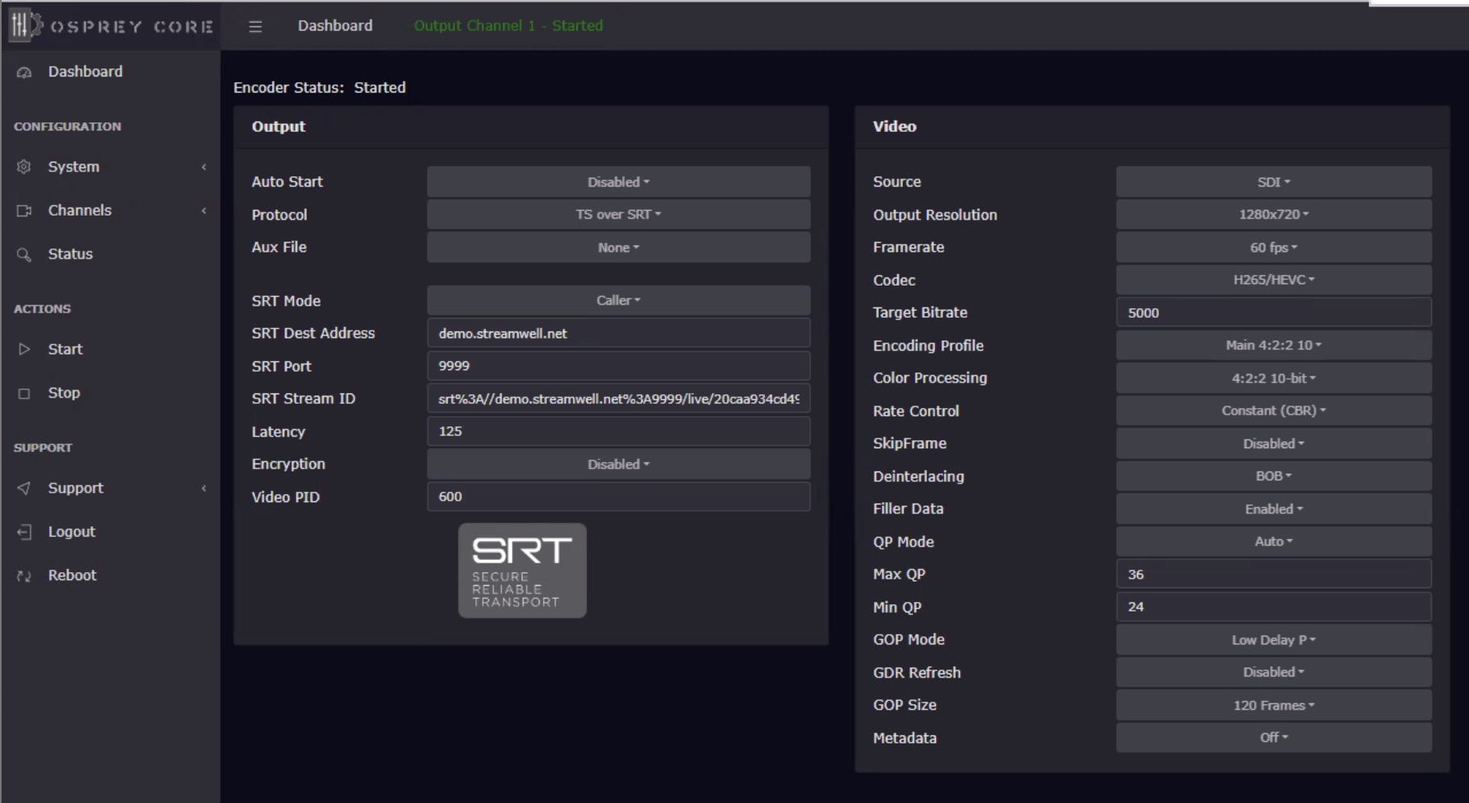
Task: Click the Target Bitrate input field
Action: pos(1273,313)
